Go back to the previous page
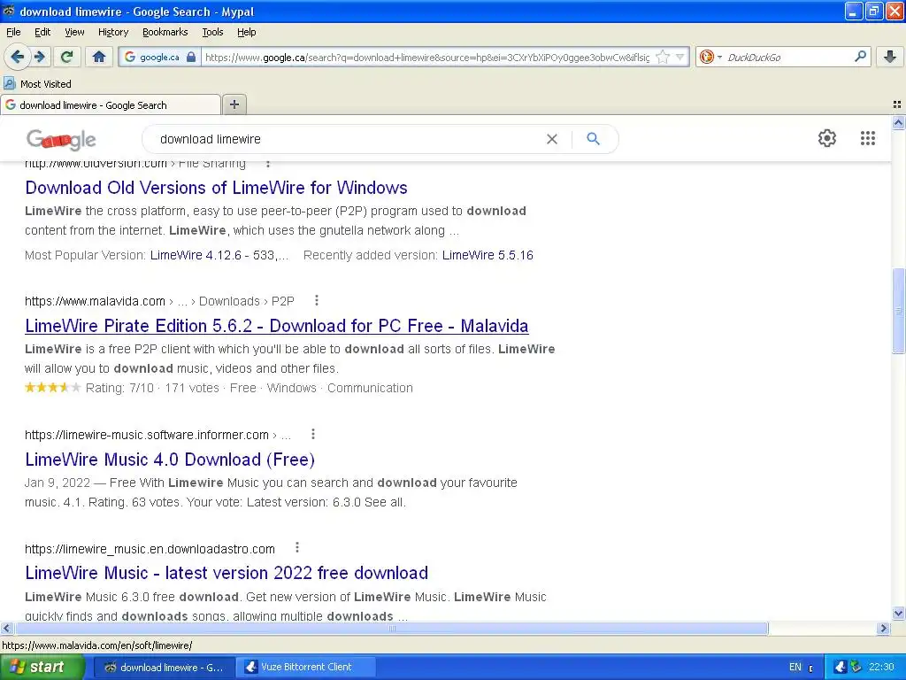The width and height of the screenshot is (906, 680). pyautogui.click(x=18, y=57)
